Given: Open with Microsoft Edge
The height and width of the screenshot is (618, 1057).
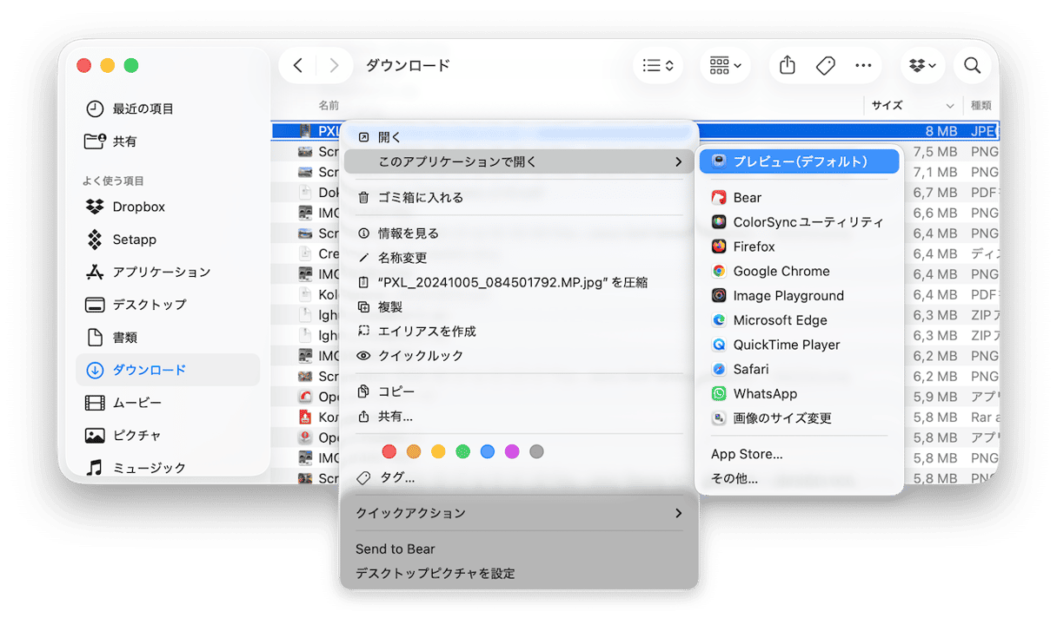Looking at the screenshot, I should 799,320.
